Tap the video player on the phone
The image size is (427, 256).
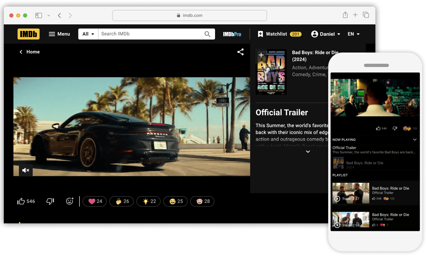[x=375, y=98]
